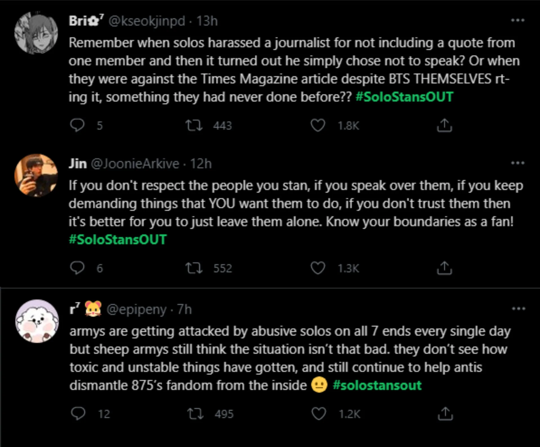This screenshot has height=447, width=540.
Task: Reply to the @epipeny tweet
Action: tap(78, 414)
